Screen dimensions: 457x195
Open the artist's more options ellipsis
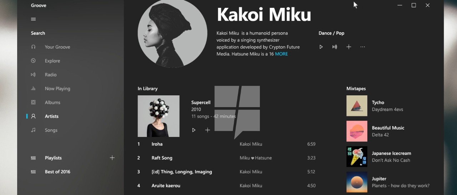(363, 47)
